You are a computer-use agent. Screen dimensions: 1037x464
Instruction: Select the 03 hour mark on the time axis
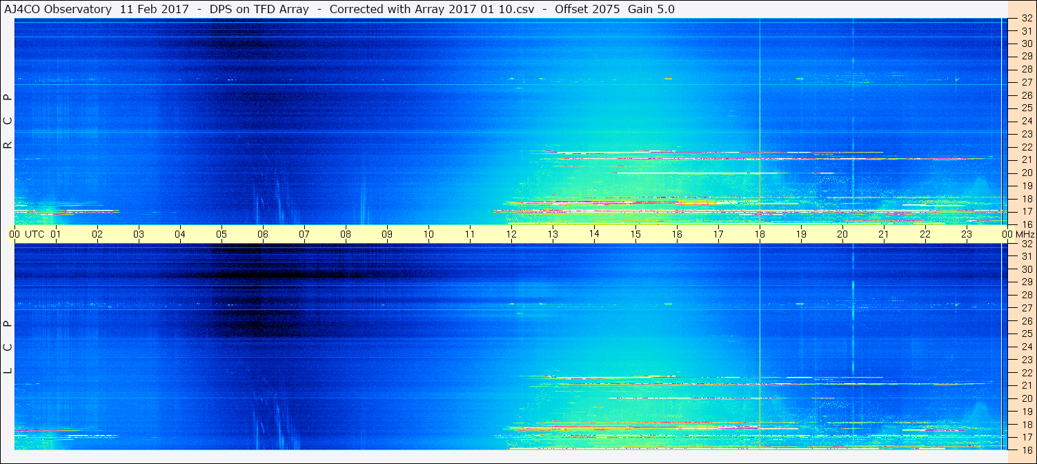click(x=139, y=235)
